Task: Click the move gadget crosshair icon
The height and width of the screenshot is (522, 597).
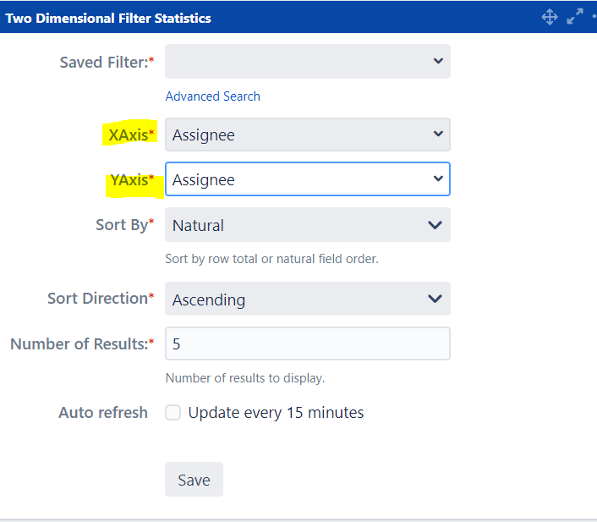Action: [550, 17]
